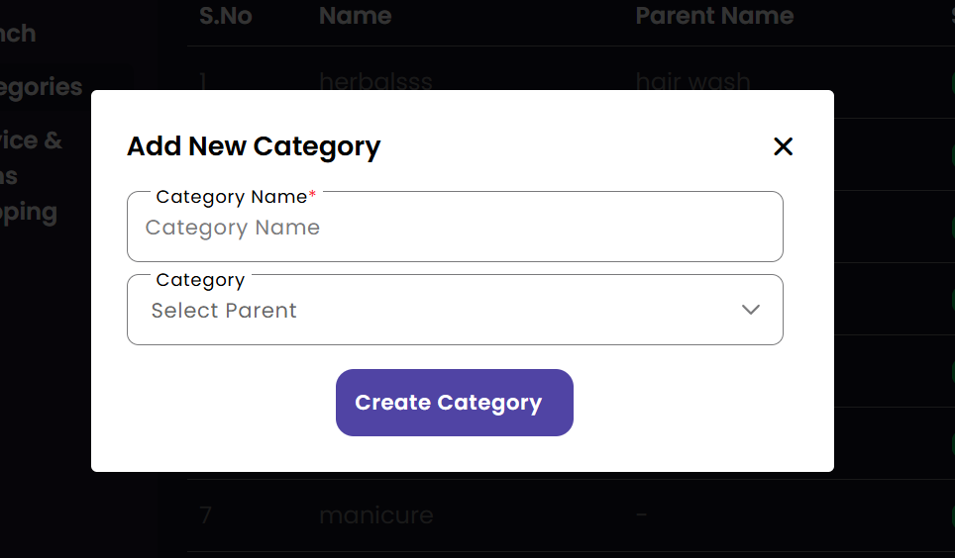Image resolution: width=955 pixels, height=558 pixels.
Task: Click the S.No column header
Action: (x=226, y=16)
